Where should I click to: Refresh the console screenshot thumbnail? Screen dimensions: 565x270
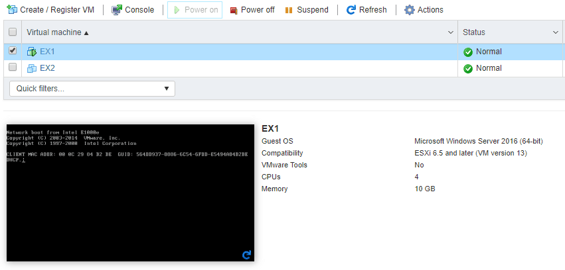coord(246,255)
